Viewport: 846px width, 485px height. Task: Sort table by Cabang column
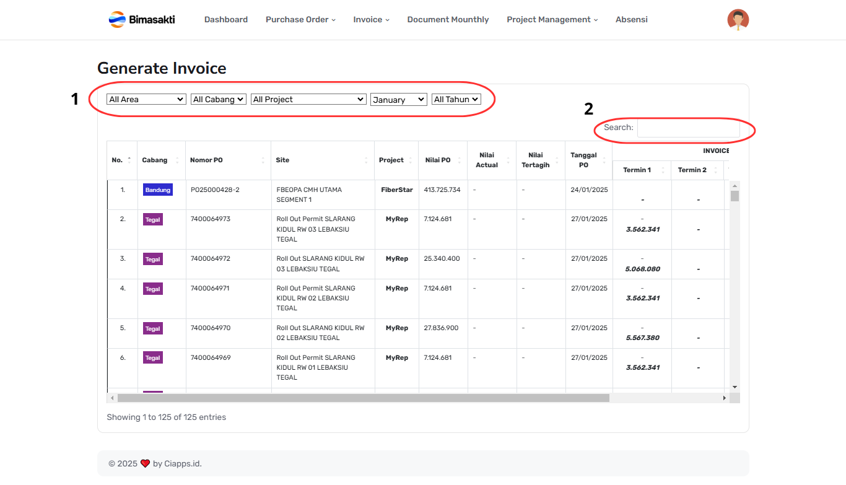(161, 160)
